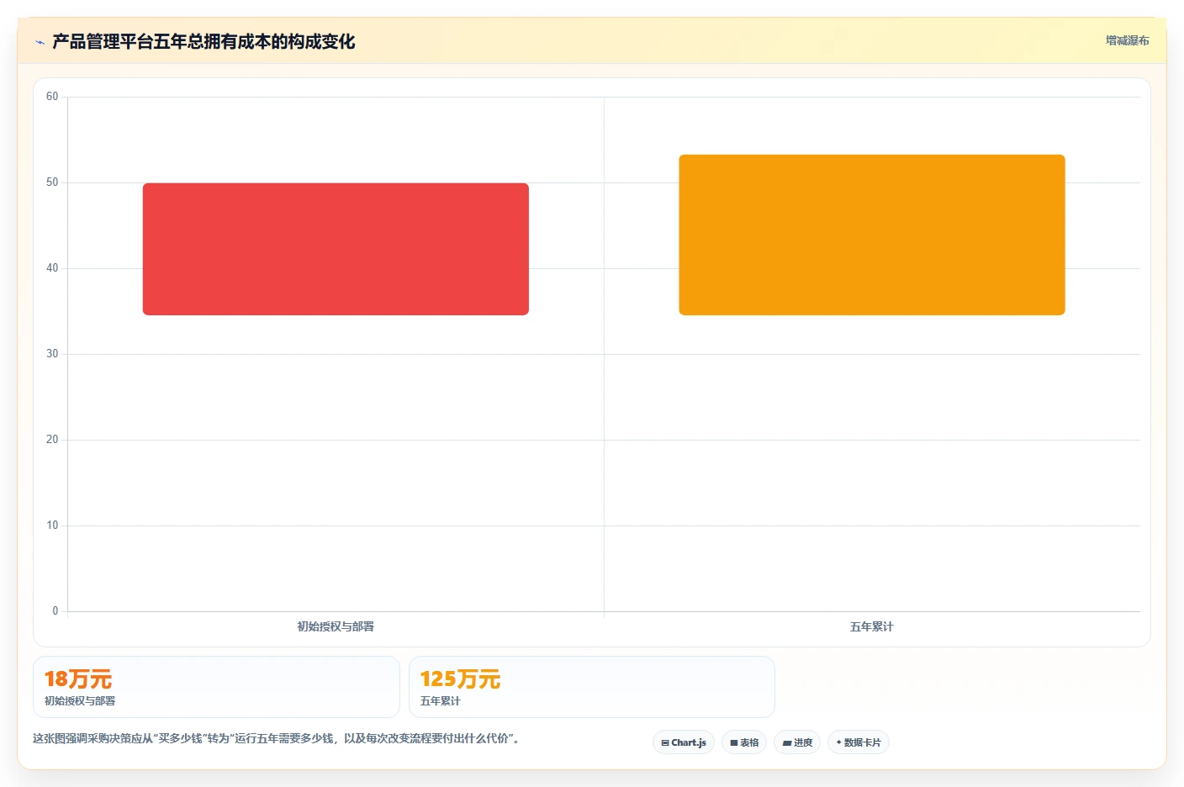The height and width of the screenshot is (787, 1184).
Task: Click the 数据卡片 tag
Action: click(859, 742)
